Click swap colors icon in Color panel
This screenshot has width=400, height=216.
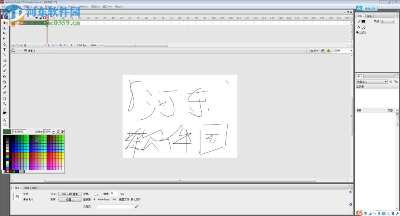(364, 33)
